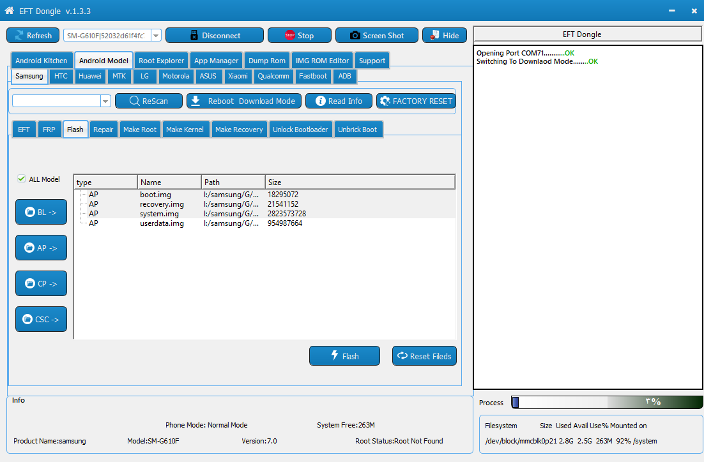This screenshot has width=704, height=462.
Task: Click the ReScan magnifier icon
Action: [134, 101]
